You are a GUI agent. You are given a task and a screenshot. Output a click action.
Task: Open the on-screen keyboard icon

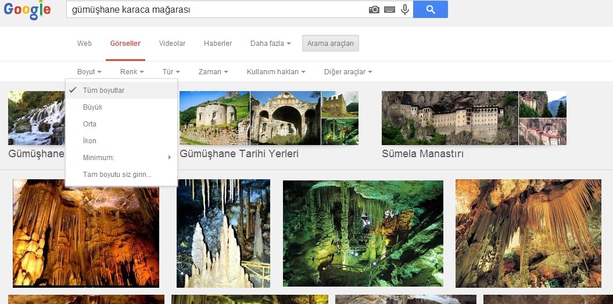(389, 9)
